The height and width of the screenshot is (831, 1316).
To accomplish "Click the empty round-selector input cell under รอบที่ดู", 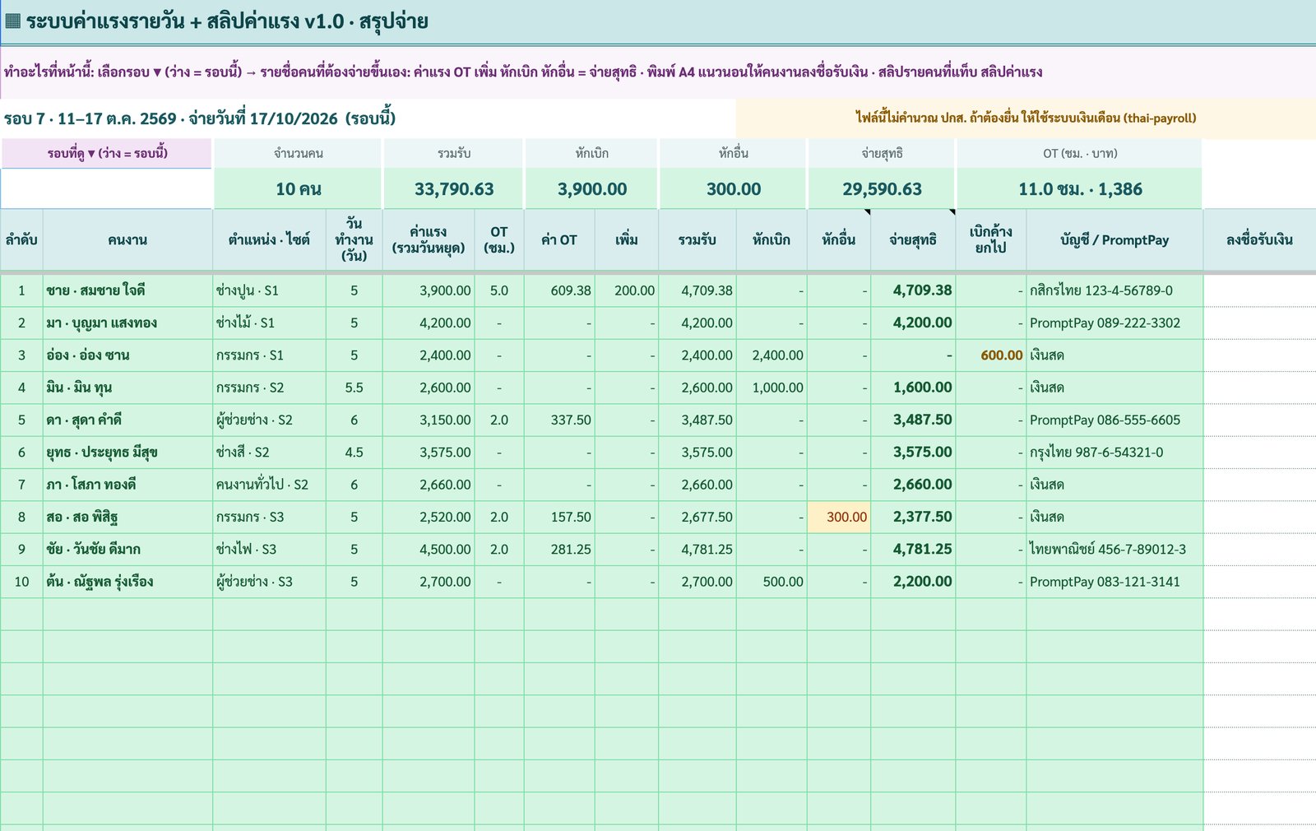I will (107, 188).
